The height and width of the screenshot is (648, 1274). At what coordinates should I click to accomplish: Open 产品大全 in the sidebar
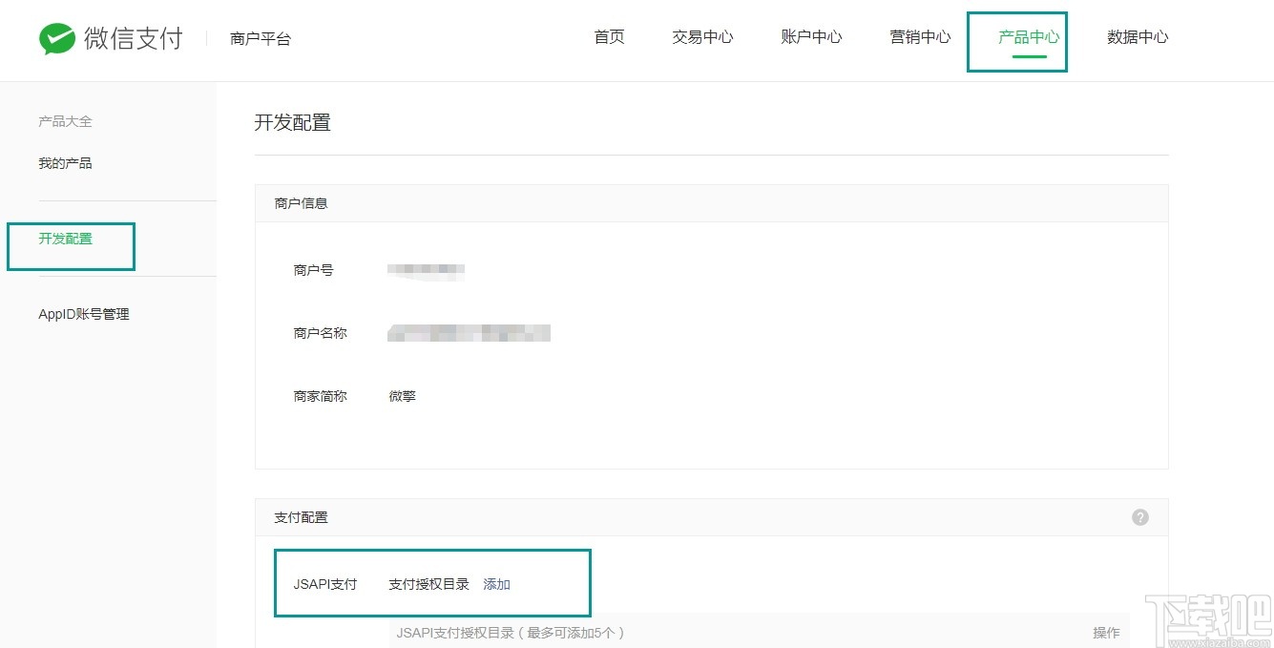64,121
